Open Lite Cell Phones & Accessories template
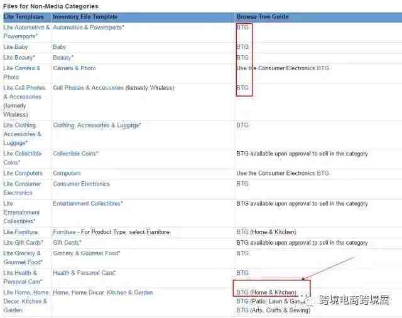Image resolution: width=402 pixels, height=318 pixels. [x=24, y=101]
